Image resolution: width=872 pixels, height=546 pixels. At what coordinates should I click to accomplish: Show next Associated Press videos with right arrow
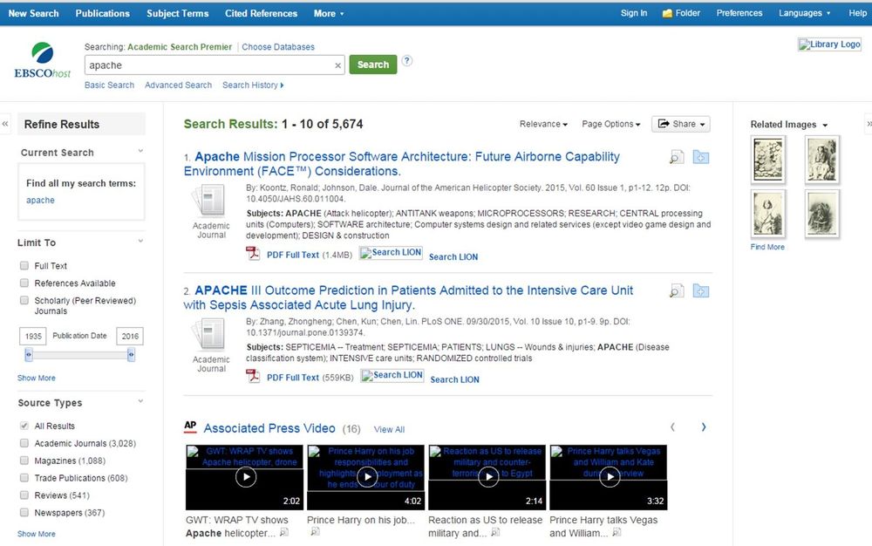704,427
